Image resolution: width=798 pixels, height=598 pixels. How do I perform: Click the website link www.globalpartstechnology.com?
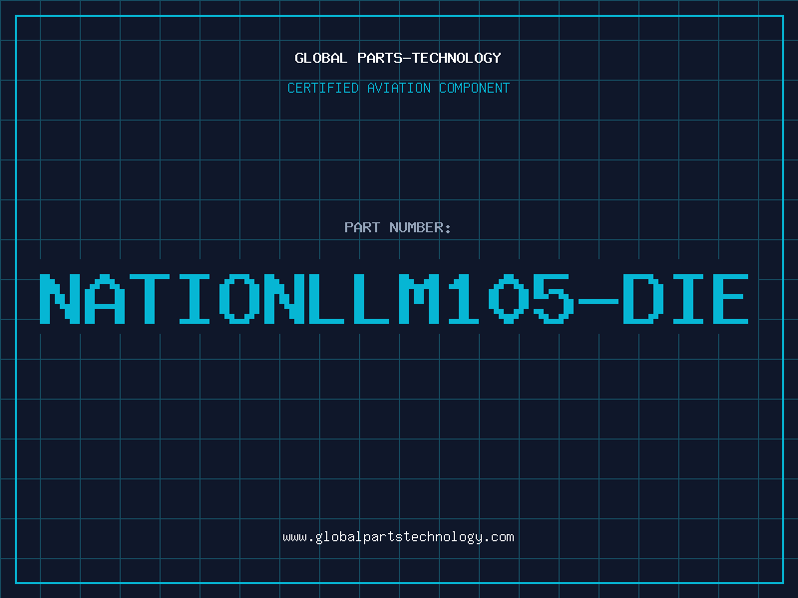[398, 537]
